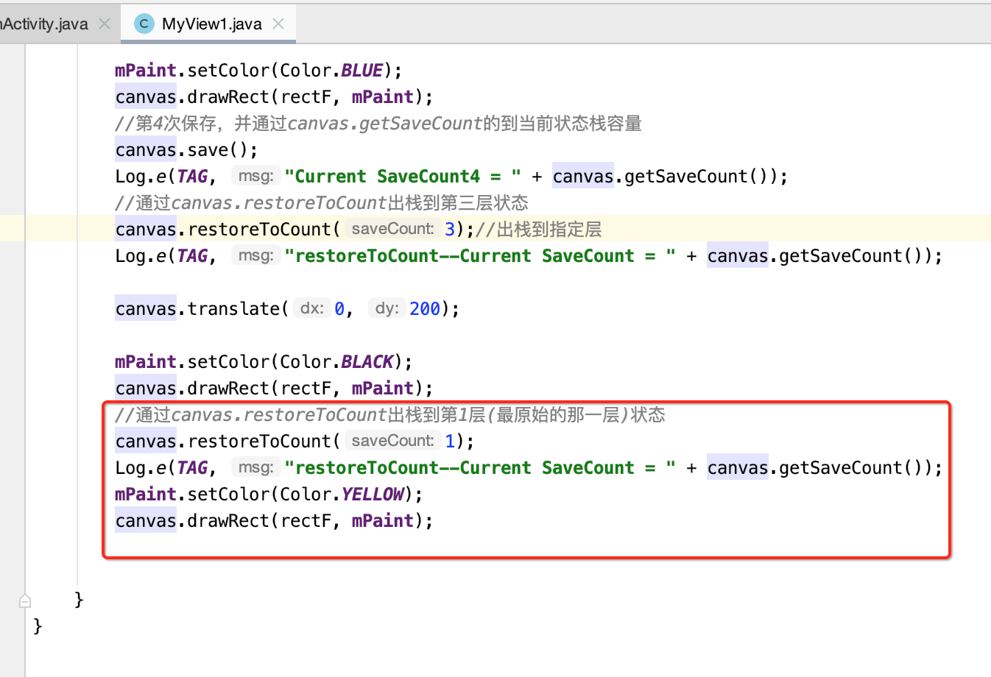Click the saveCount value 3 in restoreToCount

coord(450,229)
